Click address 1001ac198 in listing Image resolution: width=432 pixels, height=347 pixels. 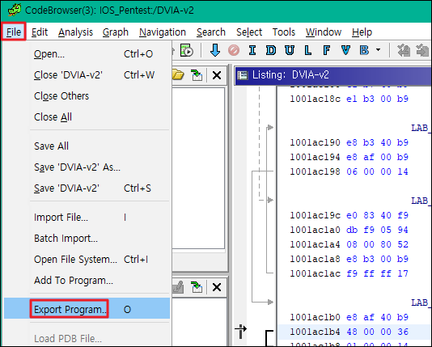(x=315, y=171)
